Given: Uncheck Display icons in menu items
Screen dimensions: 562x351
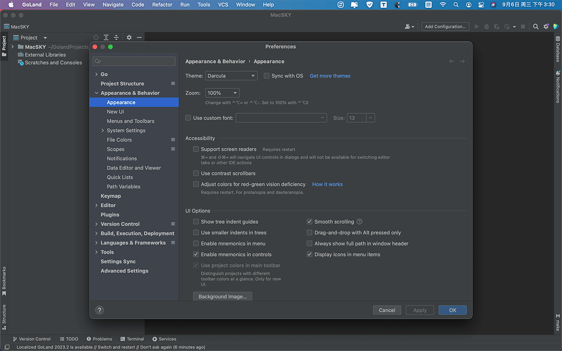Looking at the screenshot, I should pyautogui.click(x=310, y=255).
